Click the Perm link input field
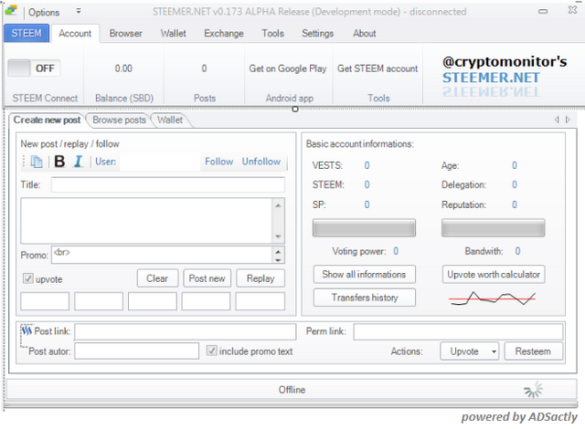Viewport: 585px width, 429px height. tap(458, 331)
